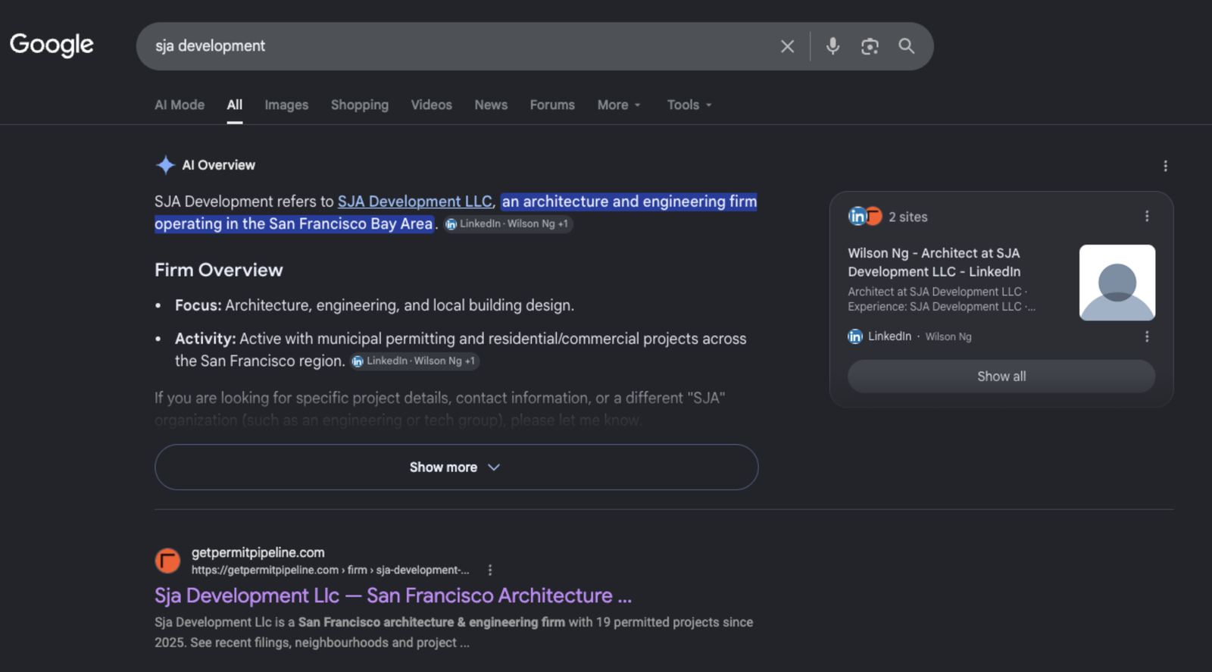The height and width of the screenshot is (672, 1212).
Task: Click overlapping site icons beside 2 sites
Action: [x=865, y=216]
